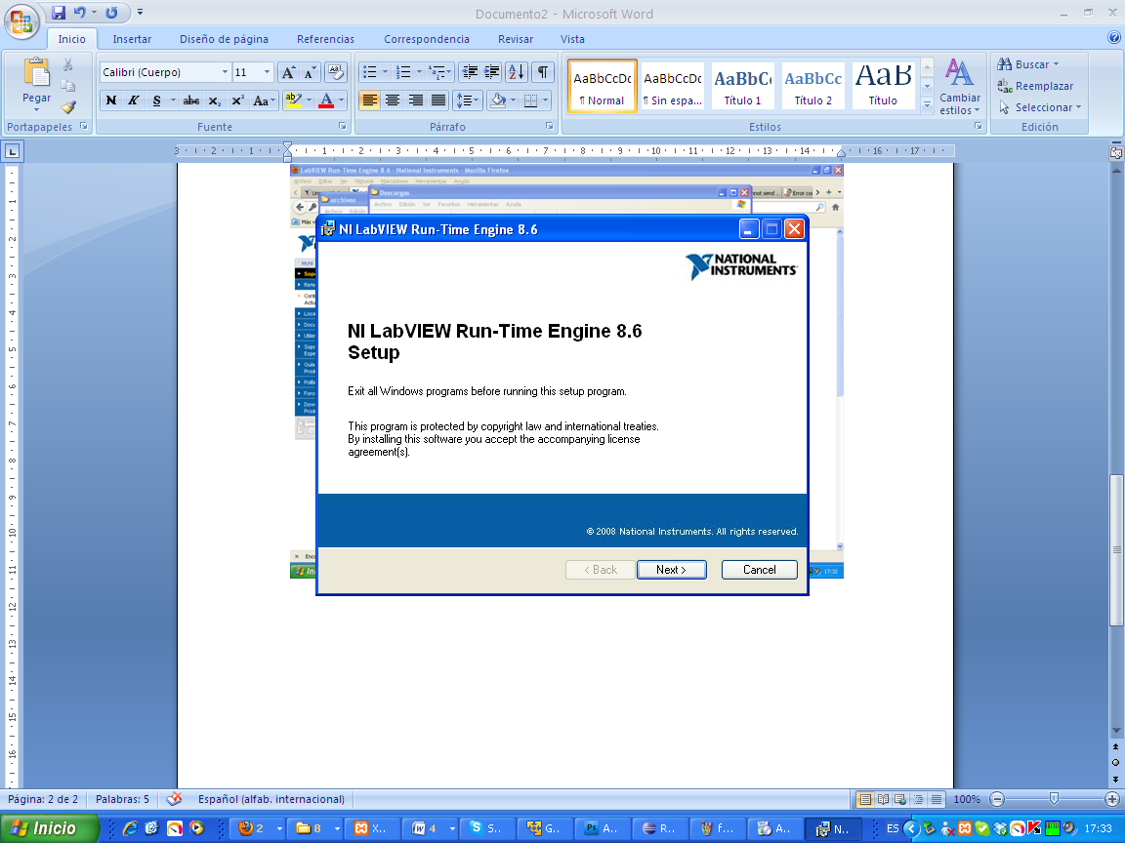The width and height of the screenshot is (1125, 843).
Task: Open Calibri (Cuerpo) font name dropdown
Action: click(225, 71)
